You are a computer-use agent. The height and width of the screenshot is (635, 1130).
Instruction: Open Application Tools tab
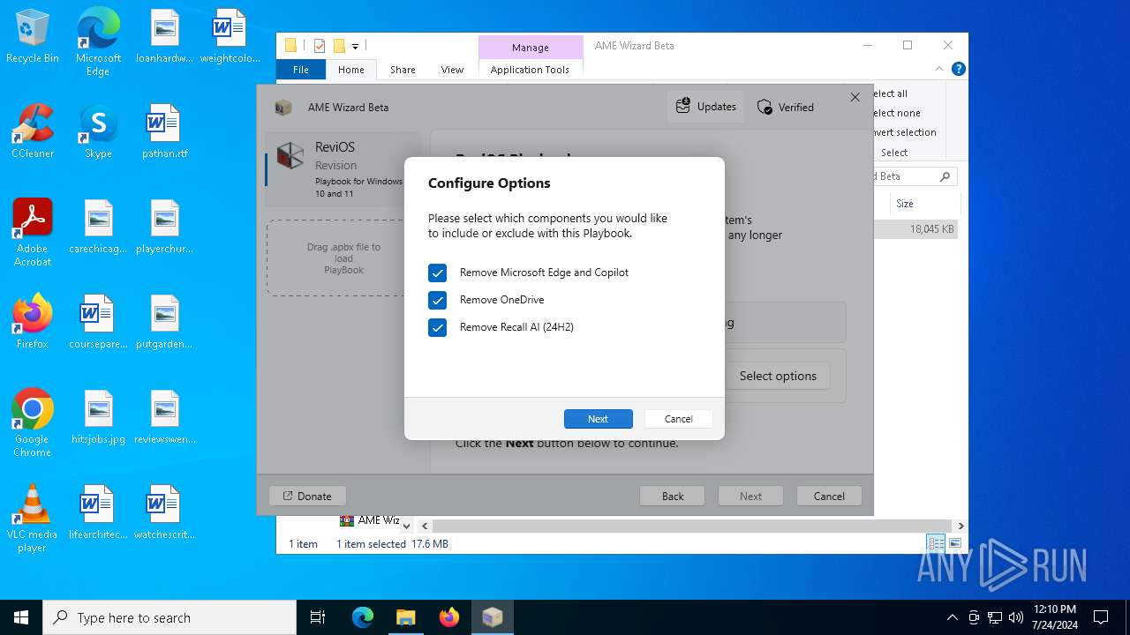point(530,70)
